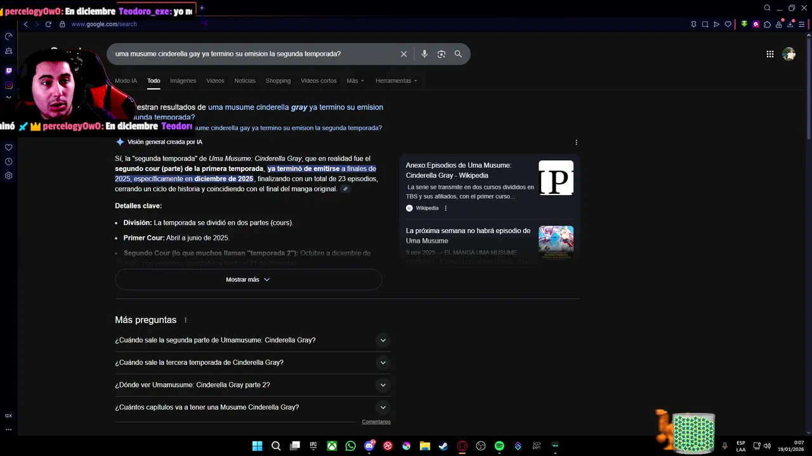Click corrected query 'cinderella gray' link
This screenshot has width=812, height=456.
(296, 107)
